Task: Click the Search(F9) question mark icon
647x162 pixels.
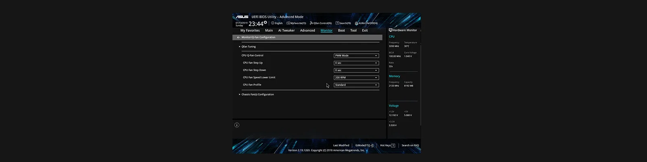Action: click(337, 23)
